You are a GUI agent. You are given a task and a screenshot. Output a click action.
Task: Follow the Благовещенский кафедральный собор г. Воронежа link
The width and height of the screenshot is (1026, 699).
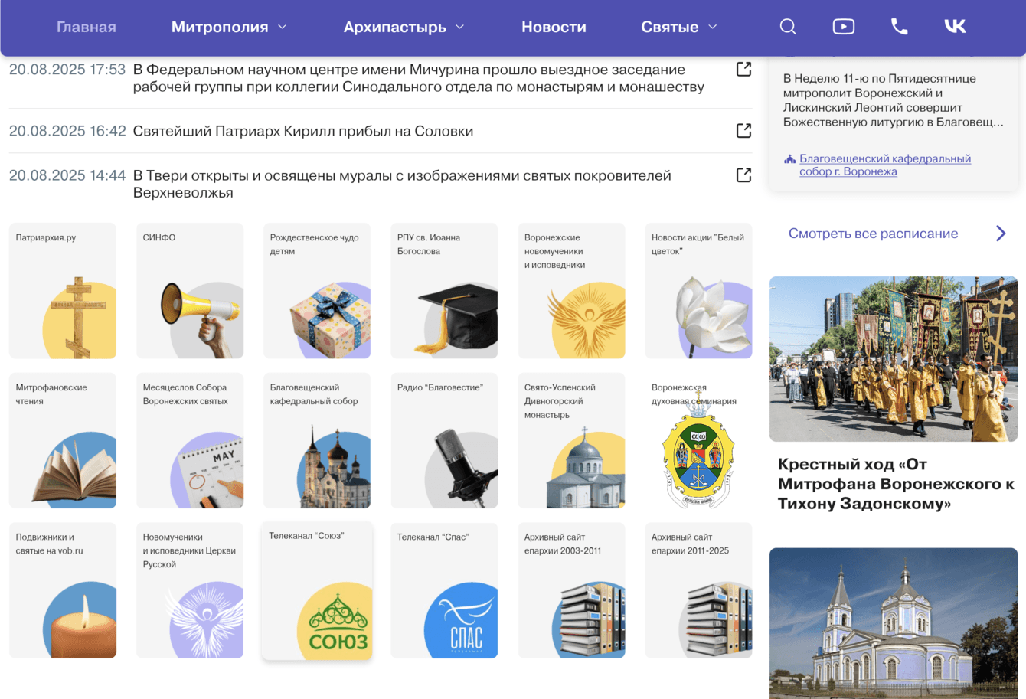pyautogui.click(x=885, y=165)
